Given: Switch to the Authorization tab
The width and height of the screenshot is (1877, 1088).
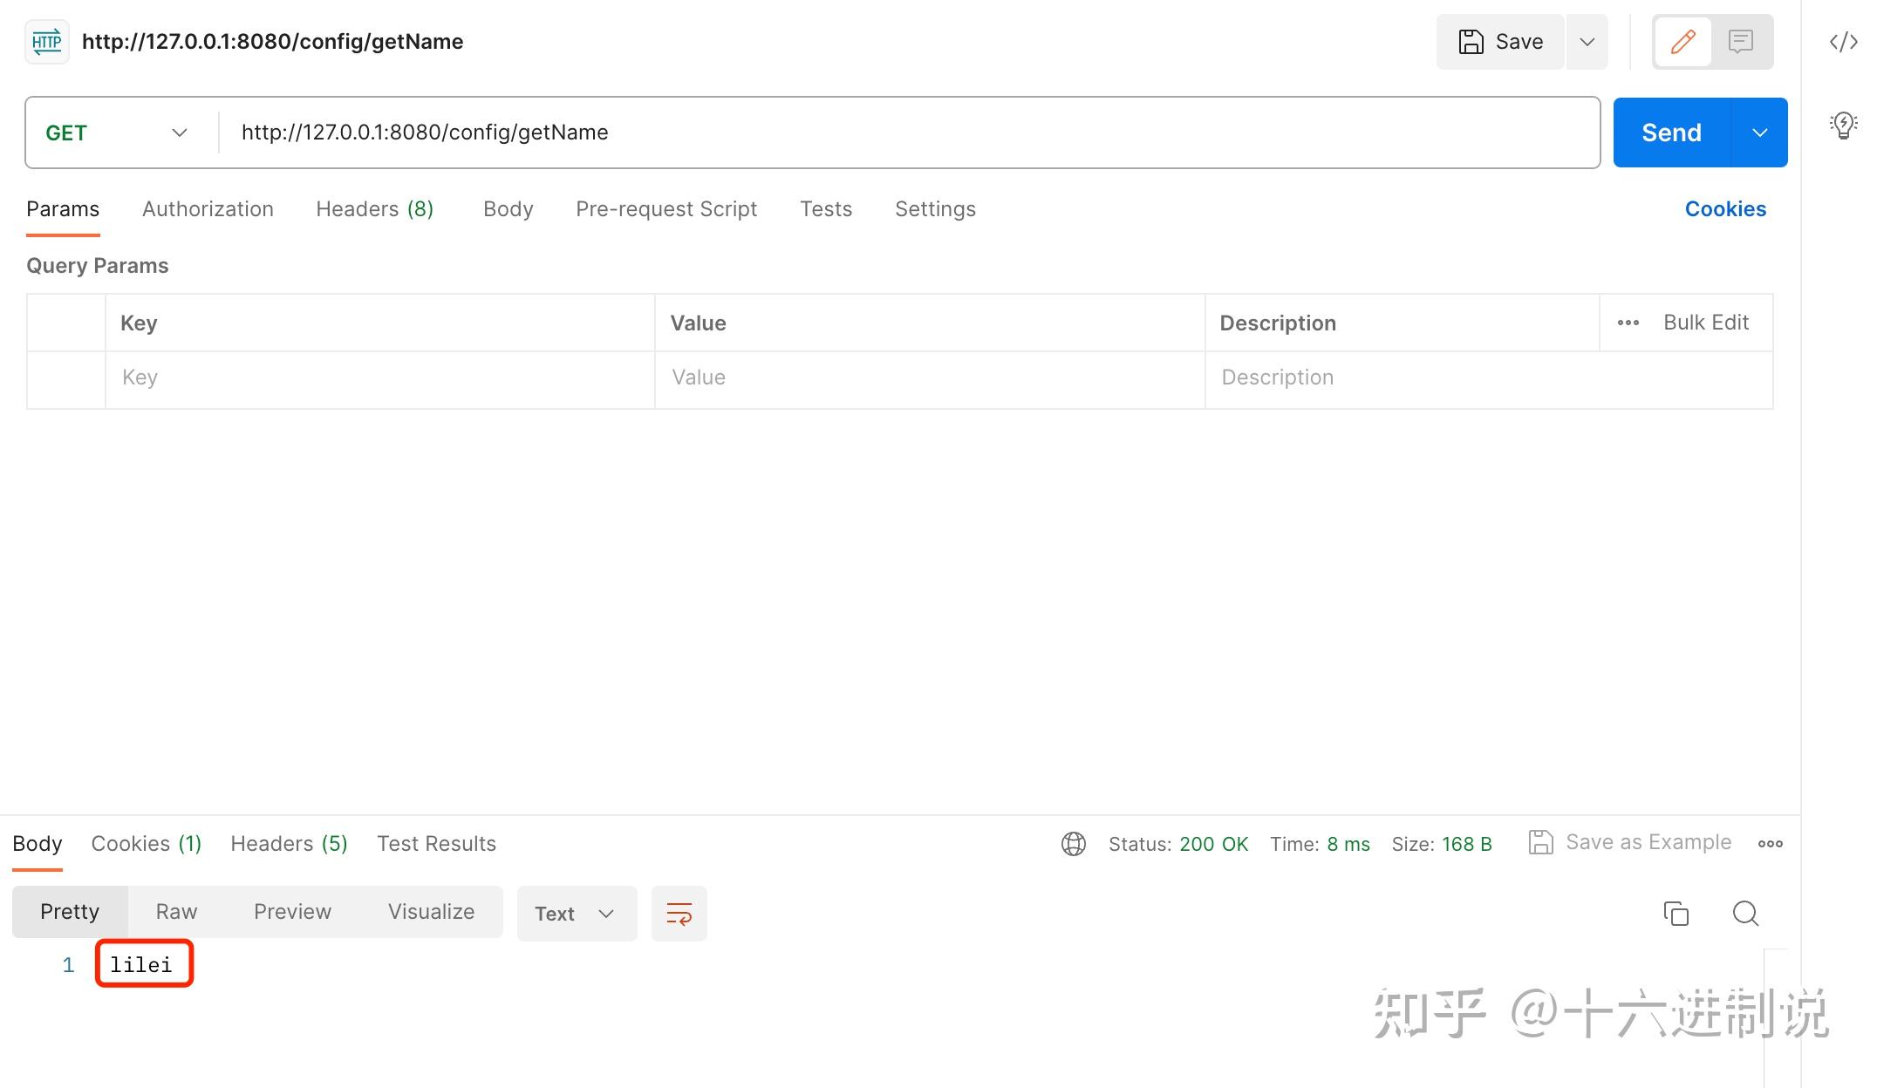Looking at the screenshot, I should pos(208,209).
